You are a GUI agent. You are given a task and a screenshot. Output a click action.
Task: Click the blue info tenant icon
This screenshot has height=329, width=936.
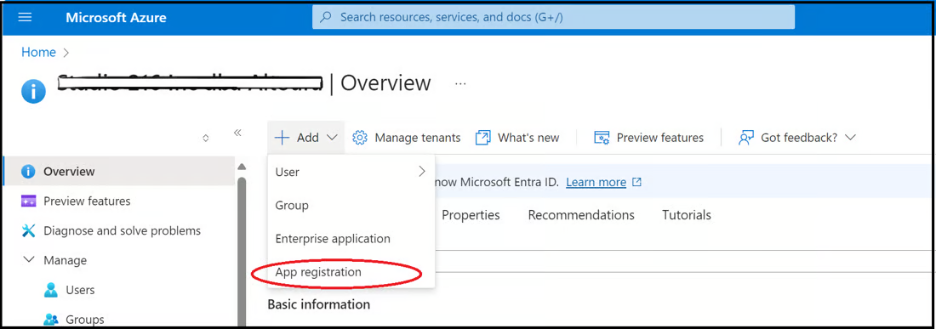coord(33,92)
